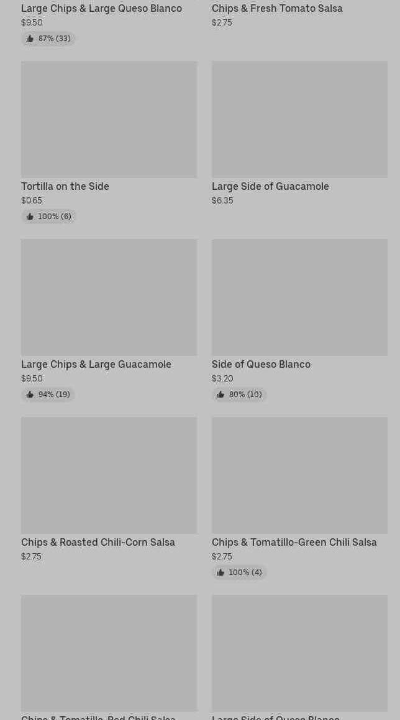Select the Large Chips & Large Guacamole photo
400x720 pixels.
[109, 297]
